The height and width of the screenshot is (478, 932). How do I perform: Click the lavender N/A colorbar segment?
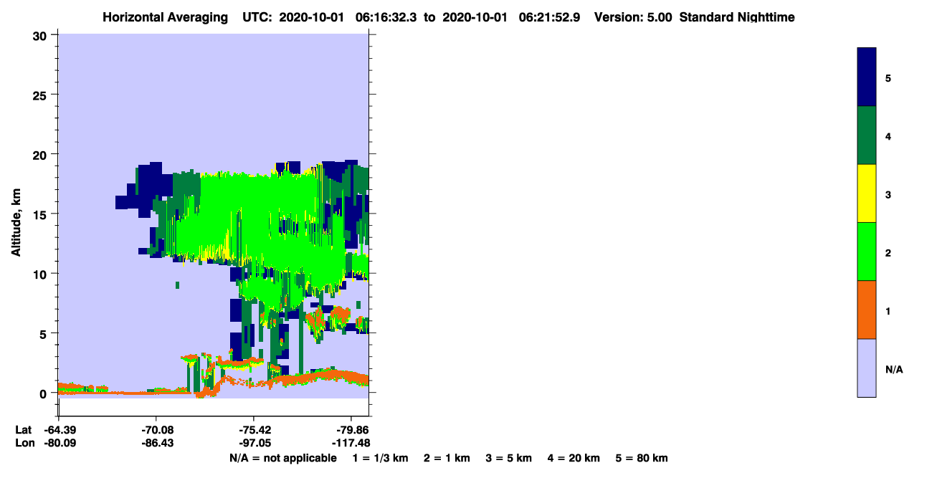[x=867, y=368]
